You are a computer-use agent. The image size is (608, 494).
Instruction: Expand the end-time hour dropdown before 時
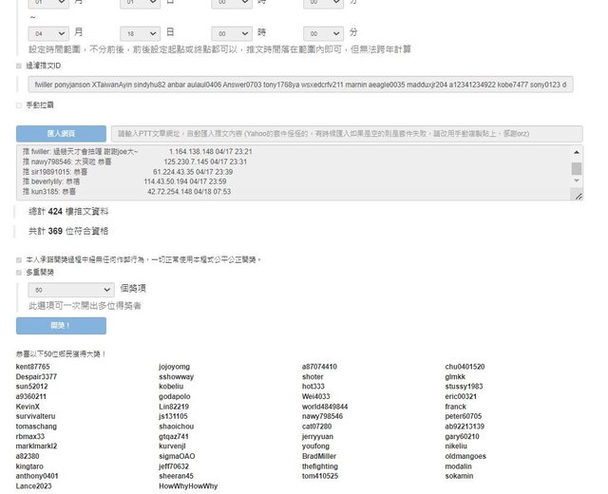click(232, 31)
